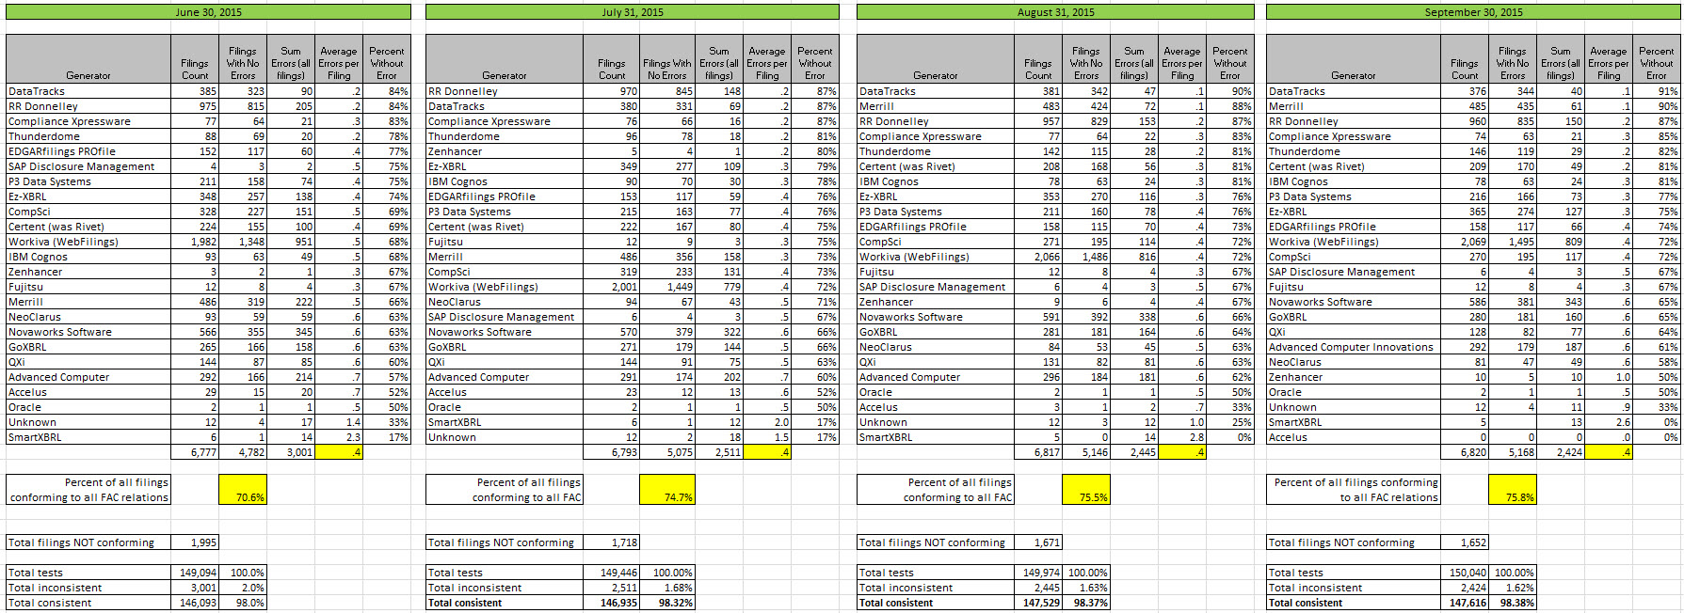1684x613 pixels.
Task: Select no-errors total 5,075
Action: coord(667,452)
